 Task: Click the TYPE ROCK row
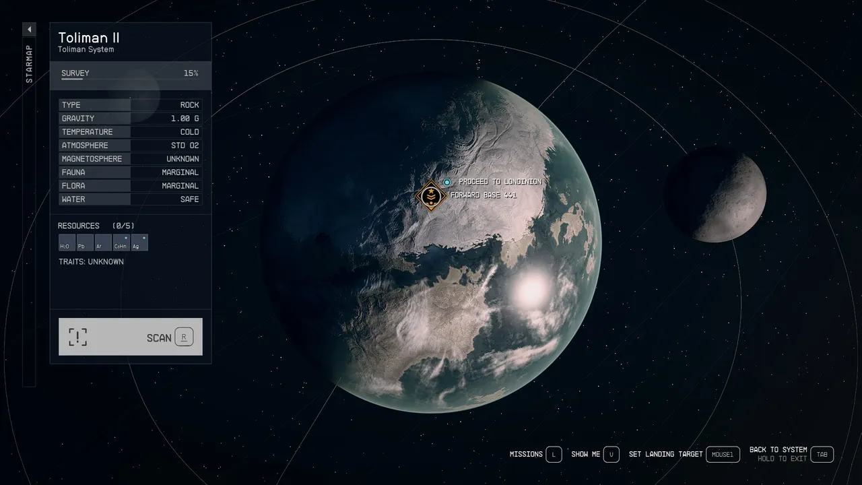[130, 105]
